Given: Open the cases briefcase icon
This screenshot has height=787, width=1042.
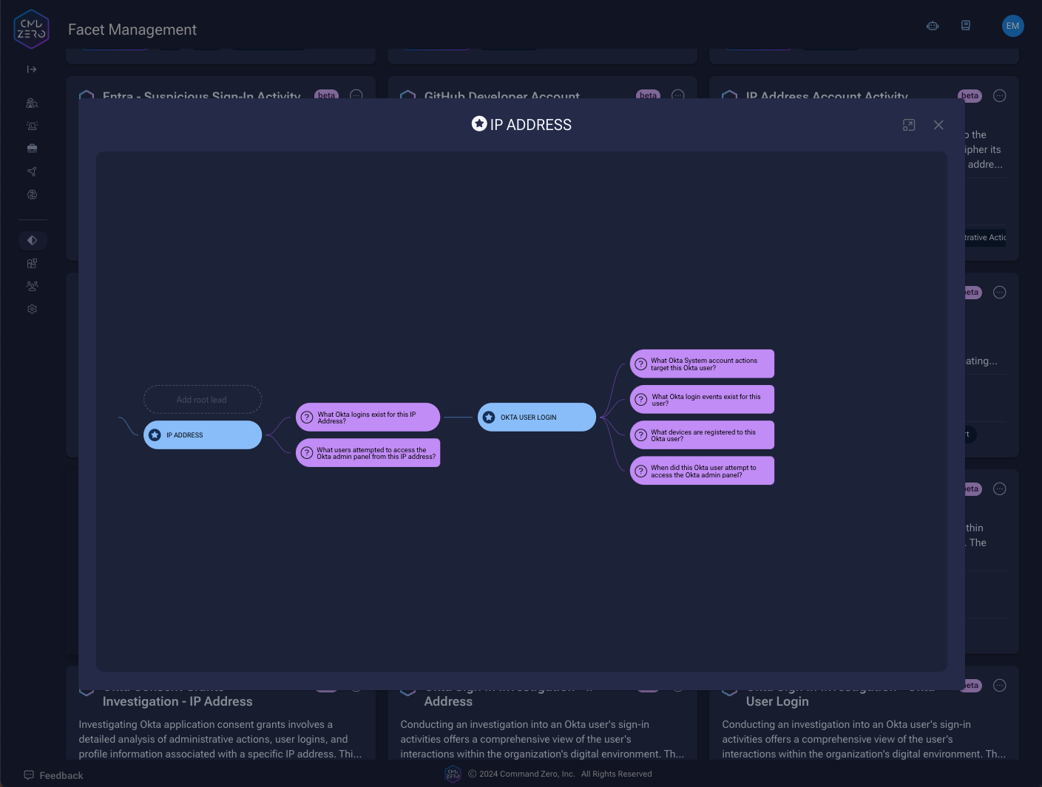Looking at the screenshot, I should (x=32, y=148).
